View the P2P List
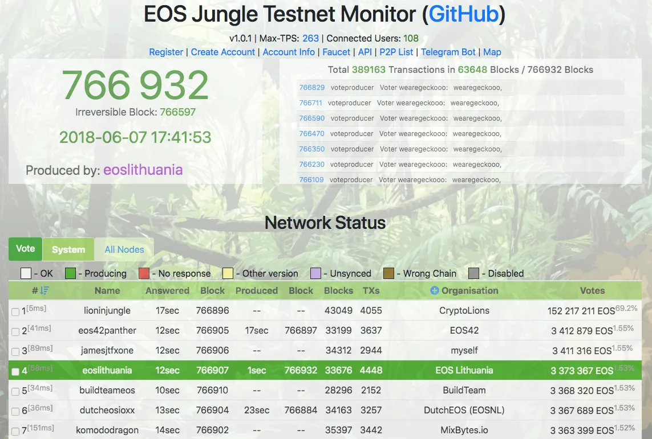652x439 pixels. [396, 52]
